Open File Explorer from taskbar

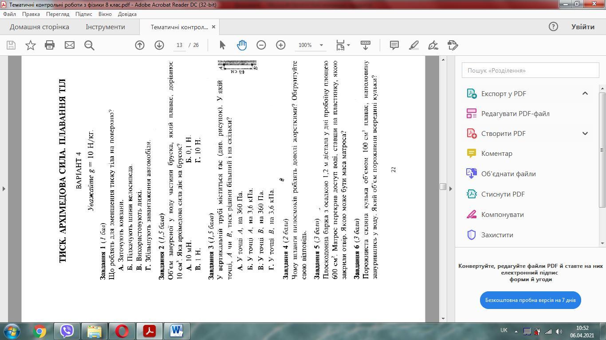(x=94, y=331)
